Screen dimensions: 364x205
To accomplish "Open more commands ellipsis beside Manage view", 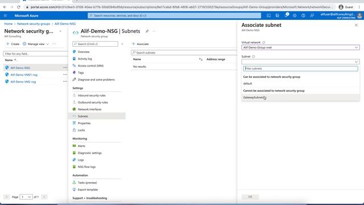I will click(54, 44).
